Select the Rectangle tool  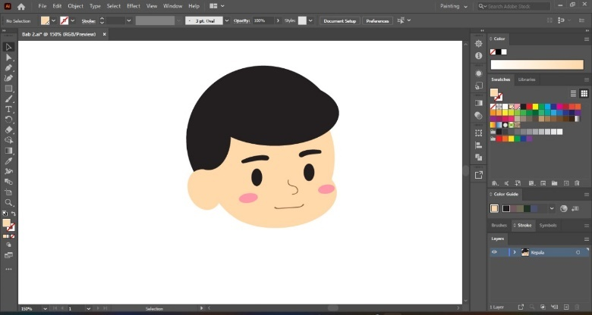[x=8, y=89]
